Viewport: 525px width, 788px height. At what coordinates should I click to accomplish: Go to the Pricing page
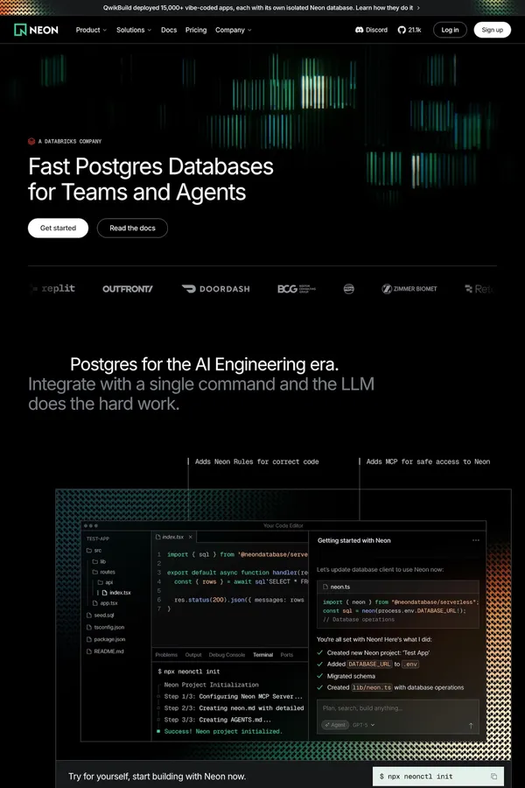click(x=196, y=30)
